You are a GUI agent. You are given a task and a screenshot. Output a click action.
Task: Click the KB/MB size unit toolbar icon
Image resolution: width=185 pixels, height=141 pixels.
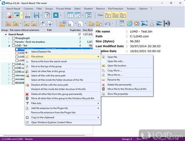click(x=89, y=15)
